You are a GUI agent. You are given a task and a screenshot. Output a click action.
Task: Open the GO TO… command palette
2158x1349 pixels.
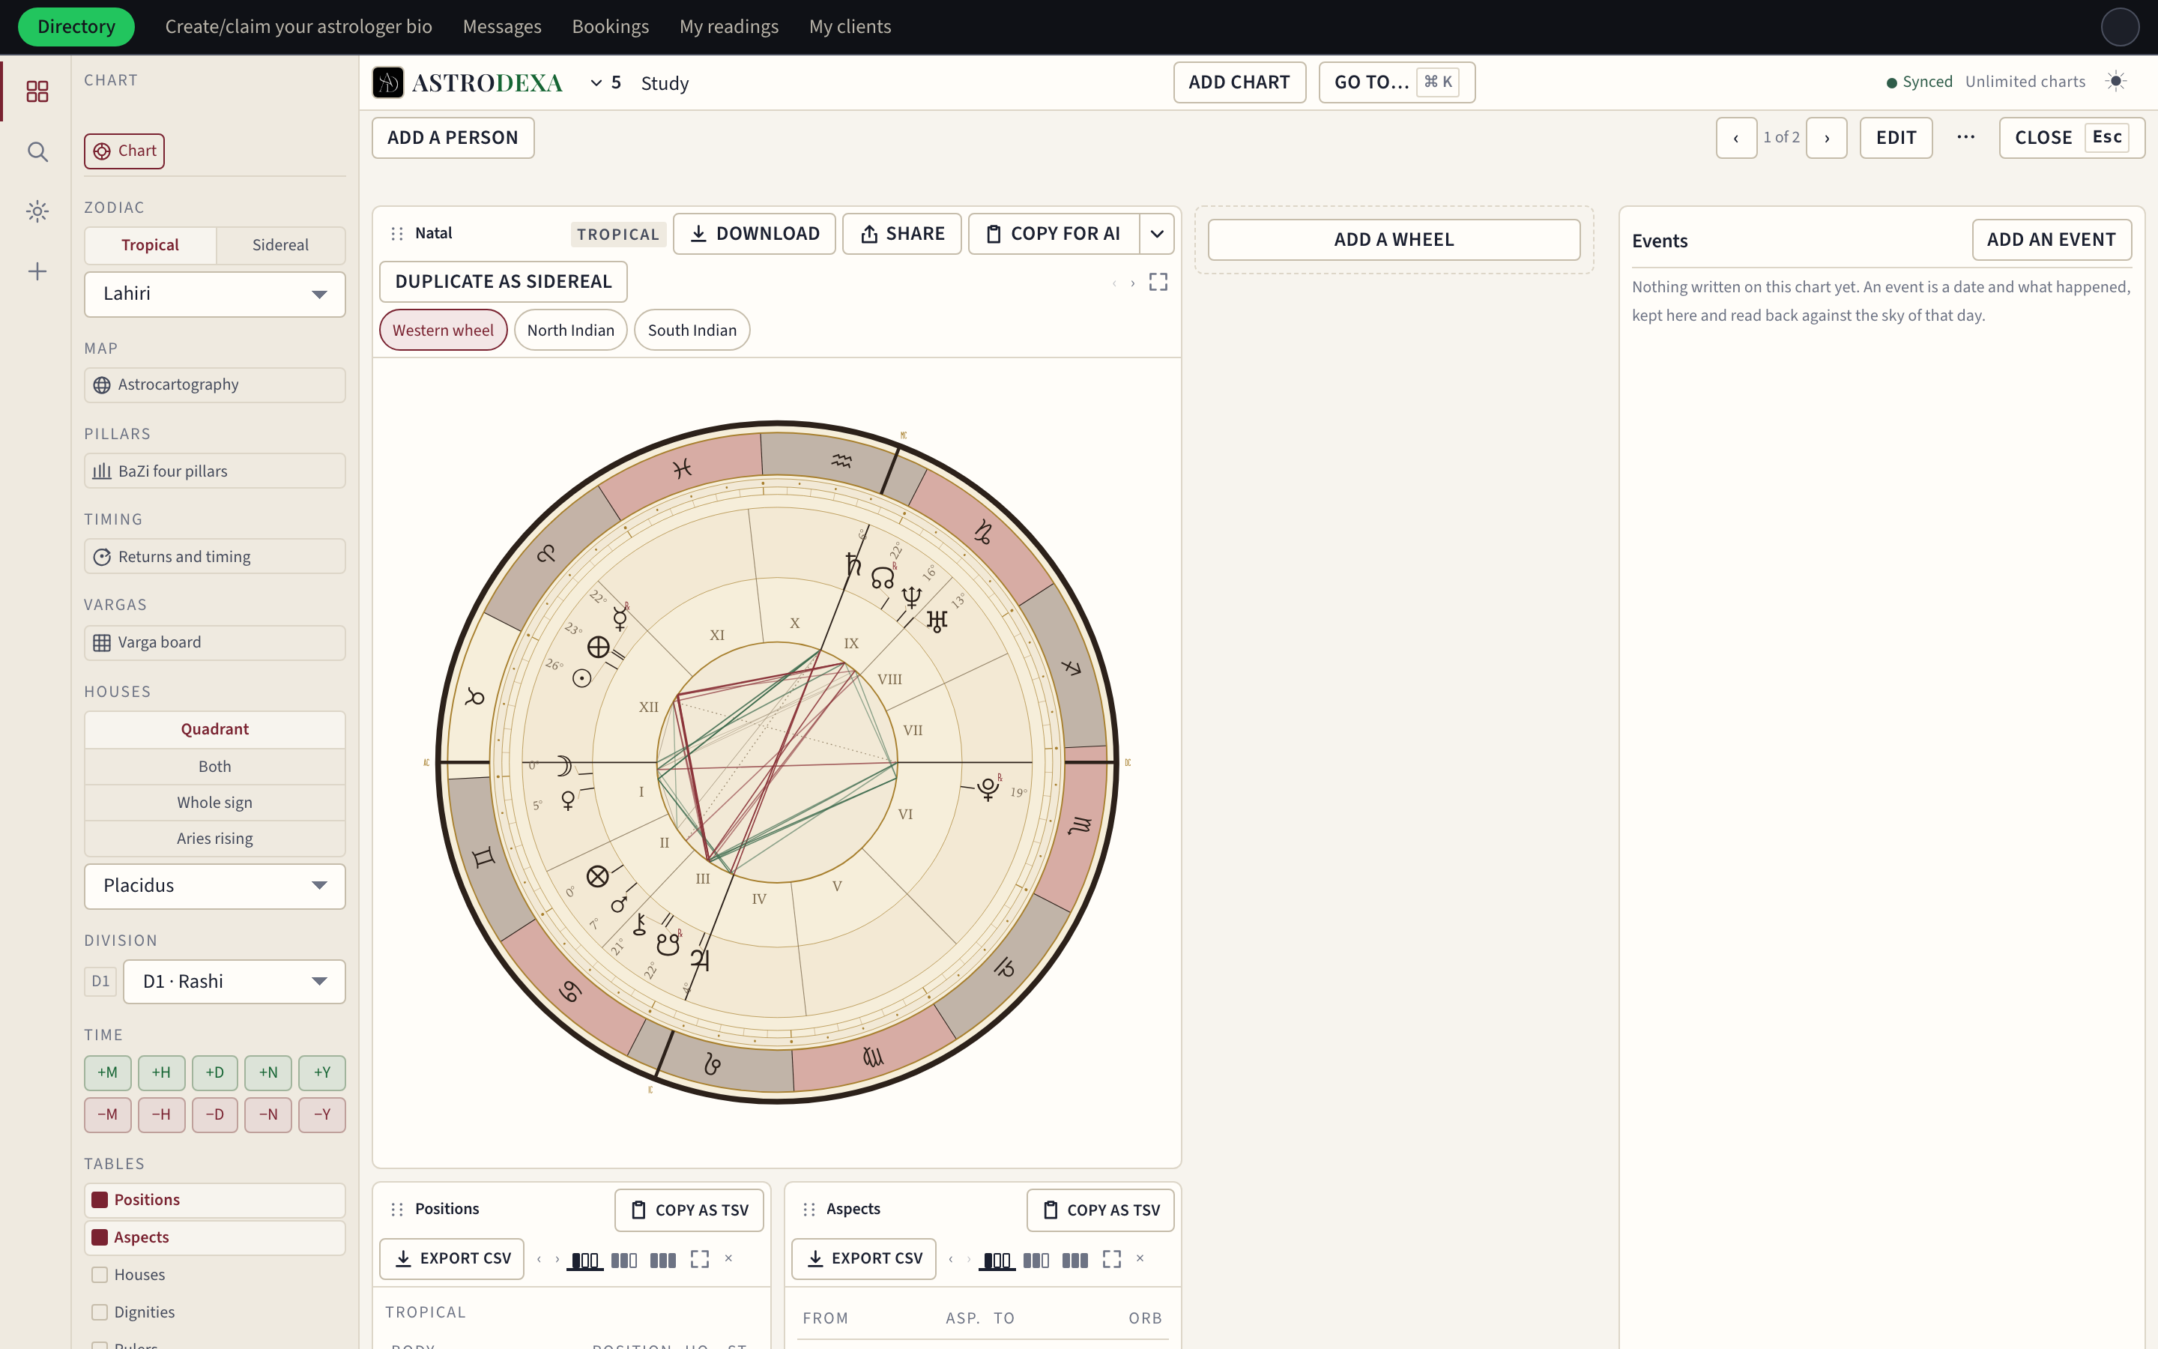(x=1397, y=82)
